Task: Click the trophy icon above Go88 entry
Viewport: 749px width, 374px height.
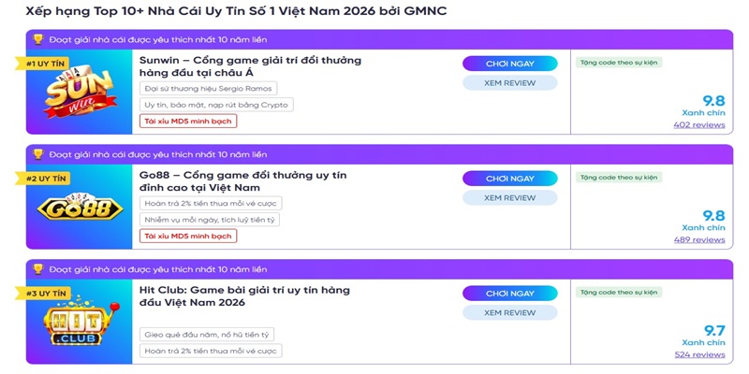Action: point(38,154)
